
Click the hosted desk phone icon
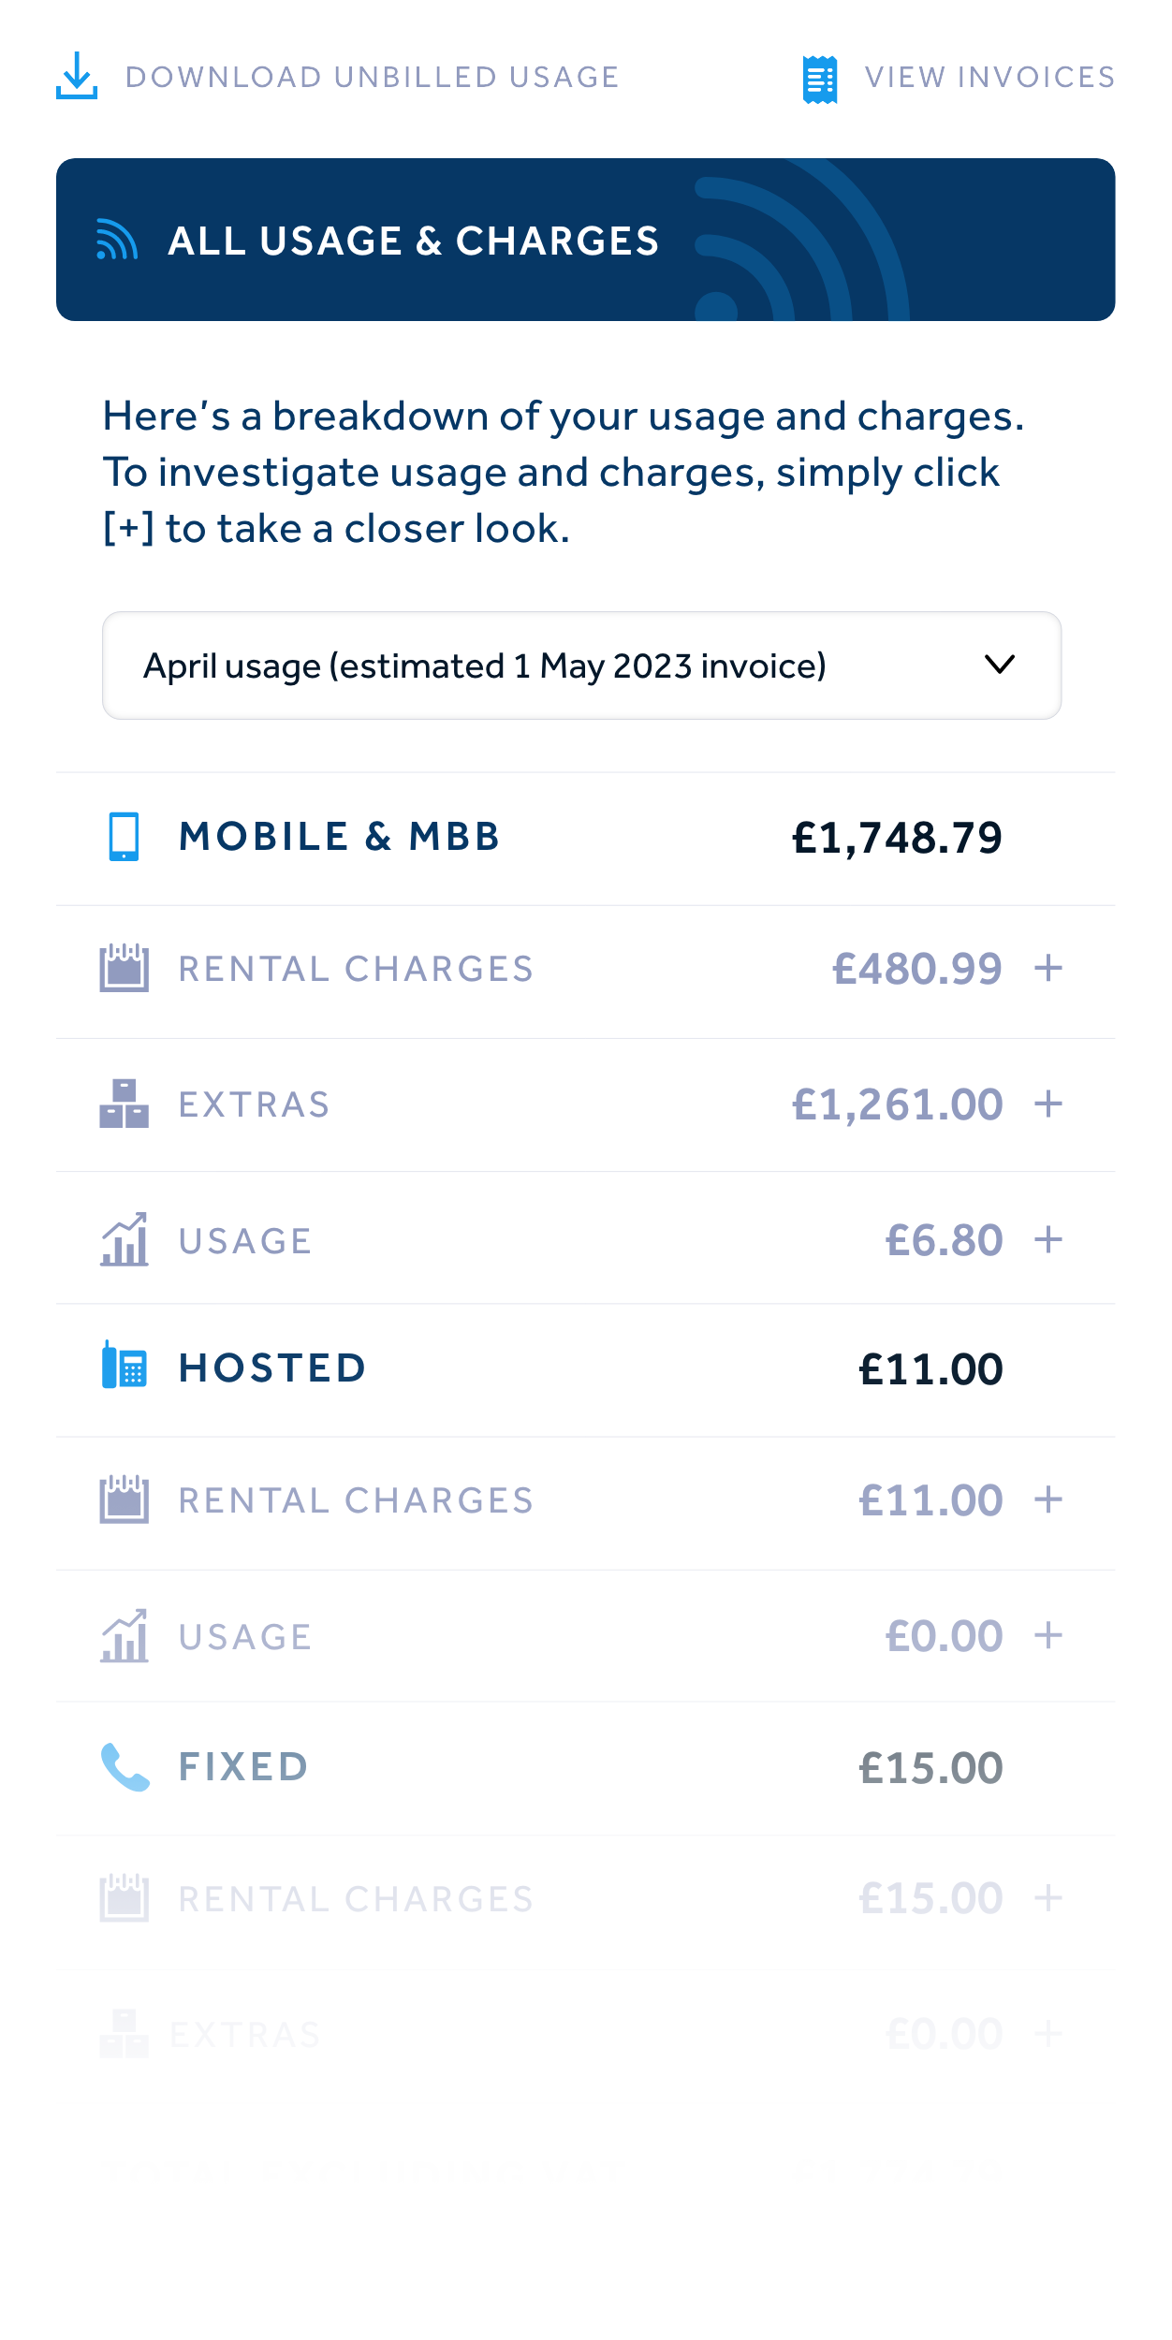125,1366
